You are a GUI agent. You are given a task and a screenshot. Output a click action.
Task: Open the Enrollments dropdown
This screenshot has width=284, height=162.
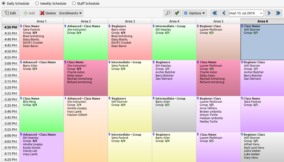tap(71, 13)
